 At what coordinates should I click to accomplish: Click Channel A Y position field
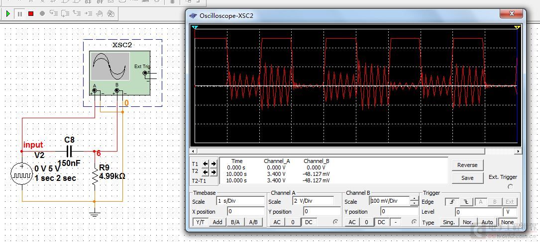[322, 211]
